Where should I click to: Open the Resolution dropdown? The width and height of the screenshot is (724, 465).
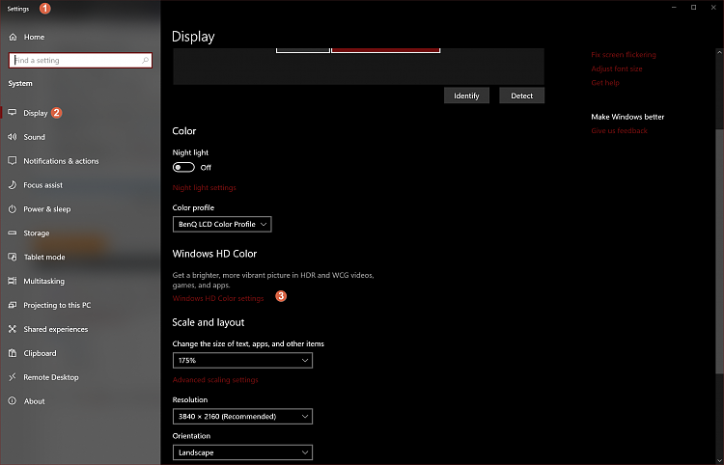(x=242, y=416)
